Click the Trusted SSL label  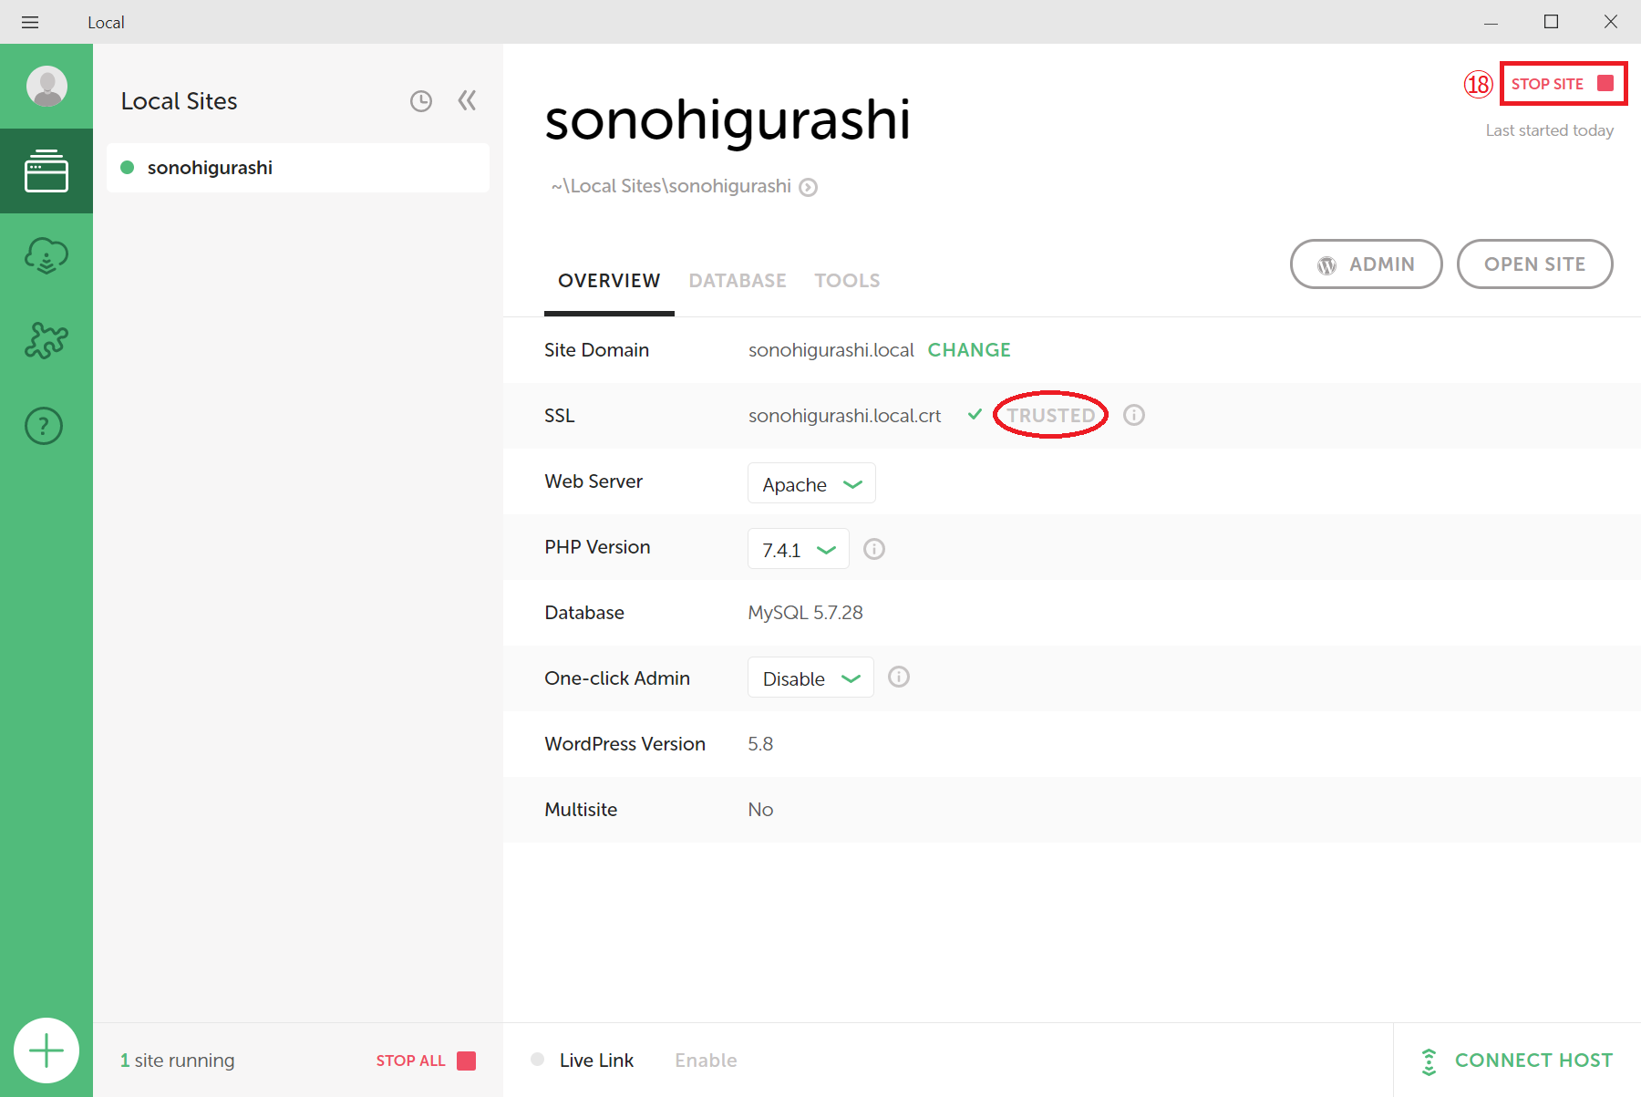tap(1051, 416)
